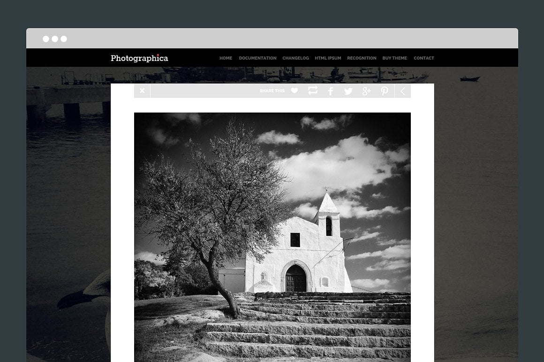This screenshot has width=544, height=362.
Task: Like the photo with the heart icon
Action: [295, 91]
